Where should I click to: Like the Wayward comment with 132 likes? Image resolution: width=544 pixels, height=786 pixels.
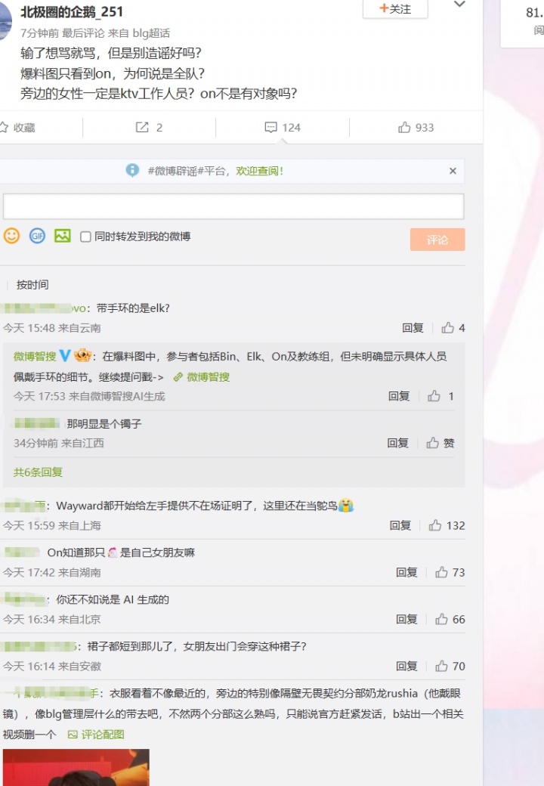point(436,525)
